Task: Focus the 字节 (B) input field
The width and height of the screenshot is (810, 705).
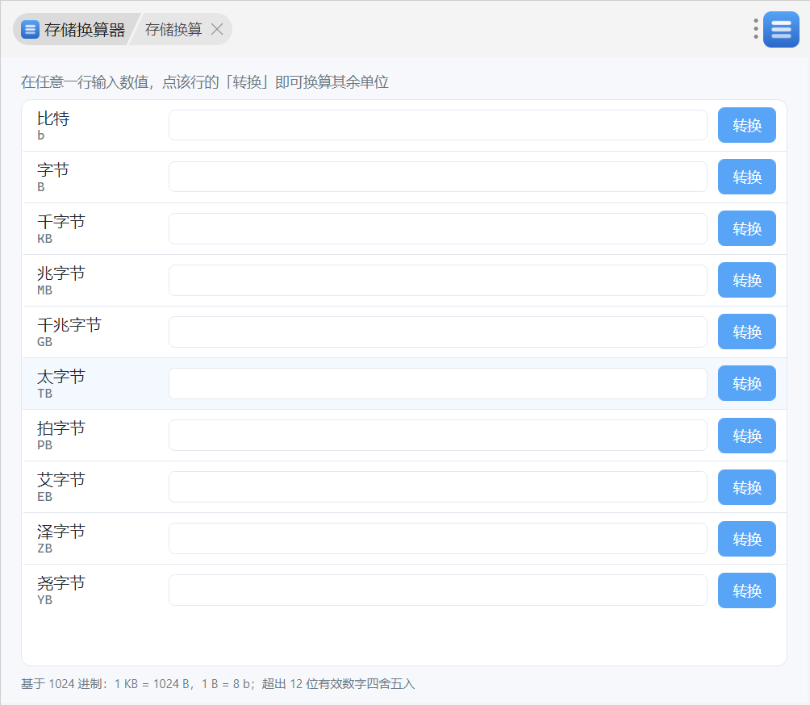Action: (x=437, y=177)
